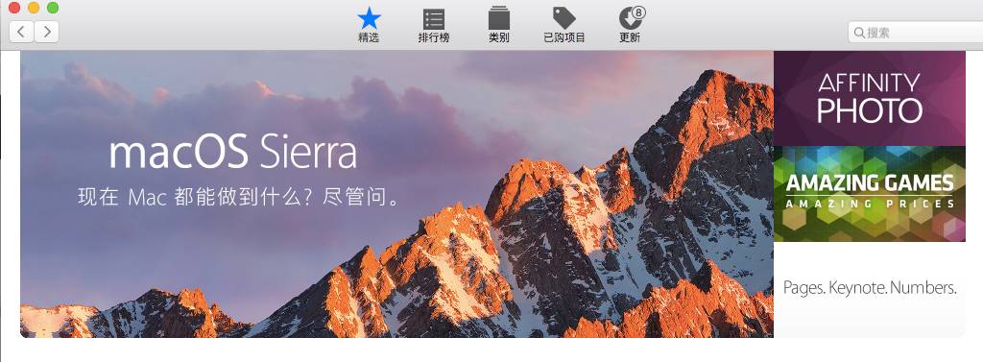Image resolution: width=983 pixels, height=362 pixels.
Task: Open the Amazing Games promo tile
Action: [870, 194]
